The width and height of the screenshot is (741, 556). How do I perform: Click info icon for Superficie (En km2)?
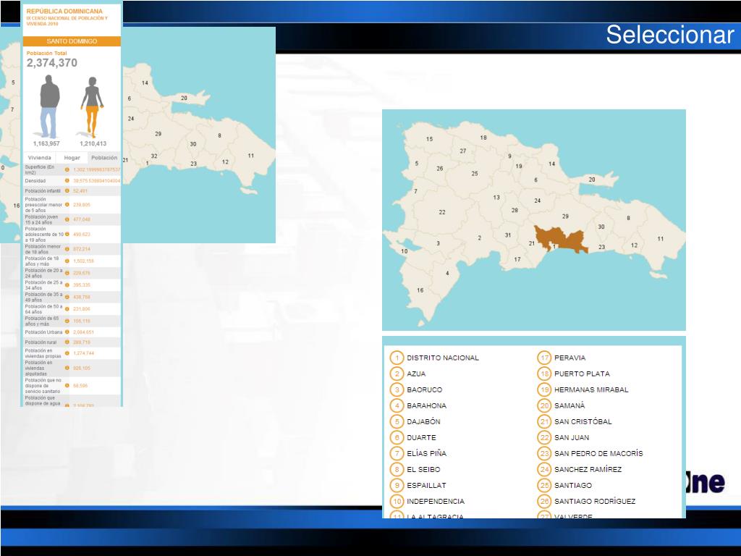tap(67, 169)
